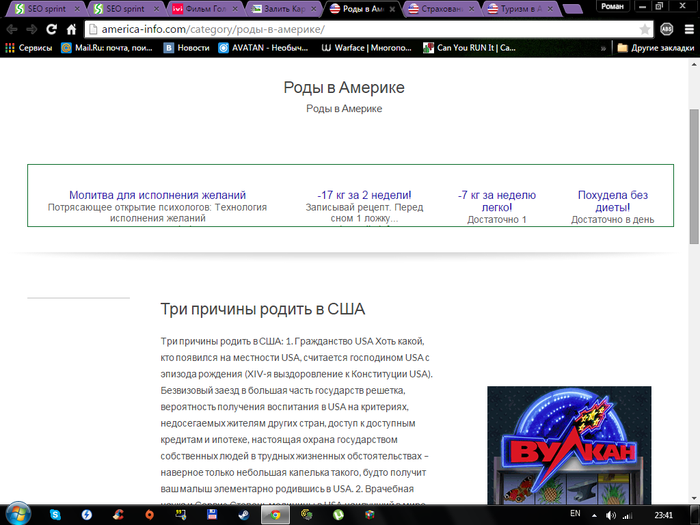700x525 pixels.
Task: Open the Mail.Ru почта bookmark
Action: pos(107,48)
